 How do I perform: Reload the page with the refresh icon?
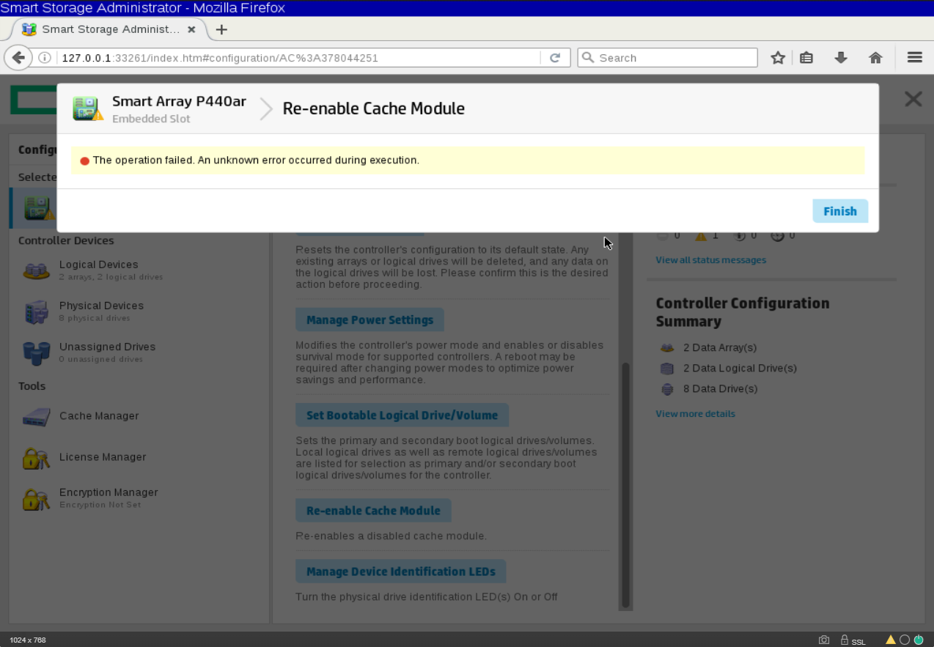pos(555,58)
